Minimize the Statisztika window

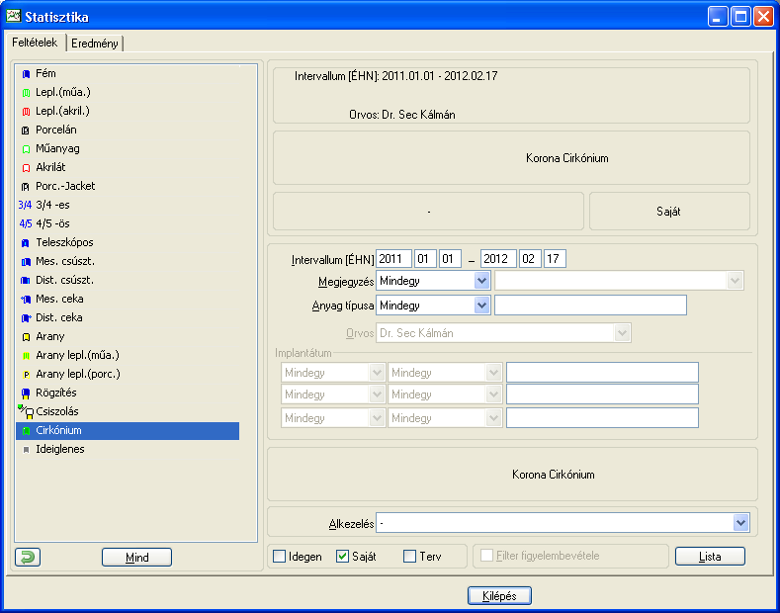click(718, 17)
